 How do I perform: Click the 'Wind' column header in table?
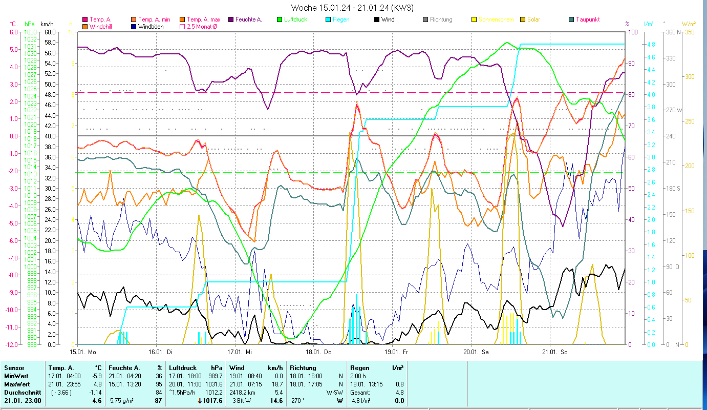click(237, 368)
